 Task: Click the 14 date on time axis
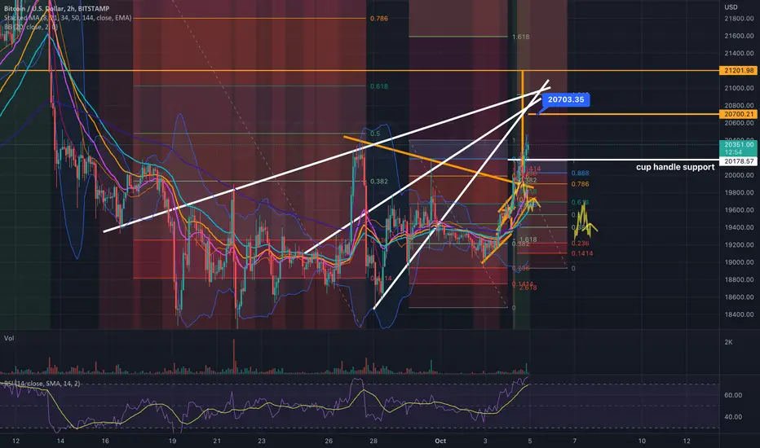(x=60, y=441)
